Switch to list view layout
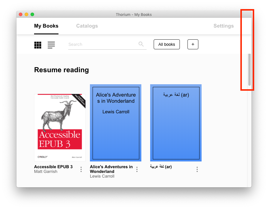The height and width of the screenshot is (209, 268). tap(51, 45)
